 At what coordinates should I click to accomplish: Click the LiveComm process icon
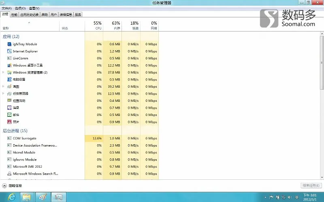pos(9,58)
